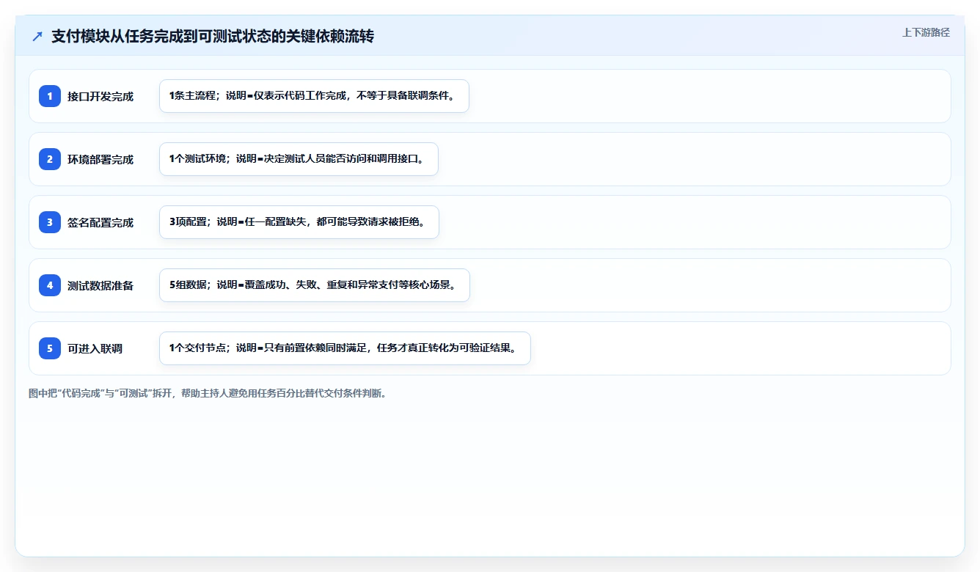Select the 环境部署完成 step label
The height and width of the screenshot is (572, 980).
100,159
